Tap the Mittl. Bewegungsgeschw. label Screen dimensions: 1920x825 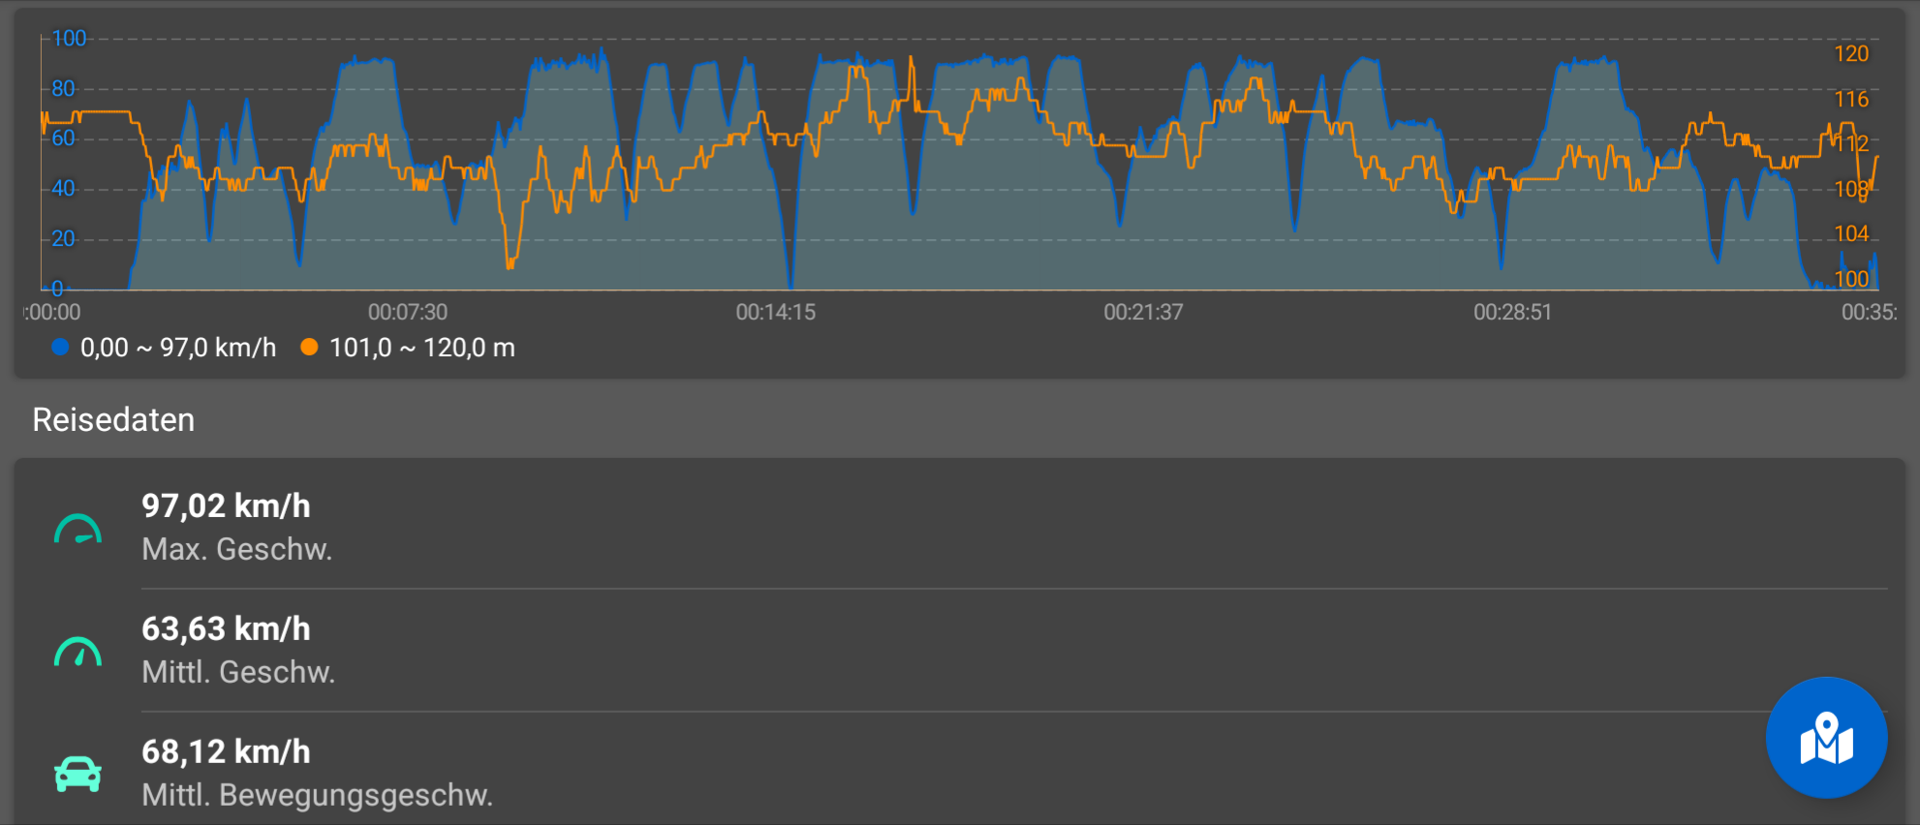(x=317, y=795)
